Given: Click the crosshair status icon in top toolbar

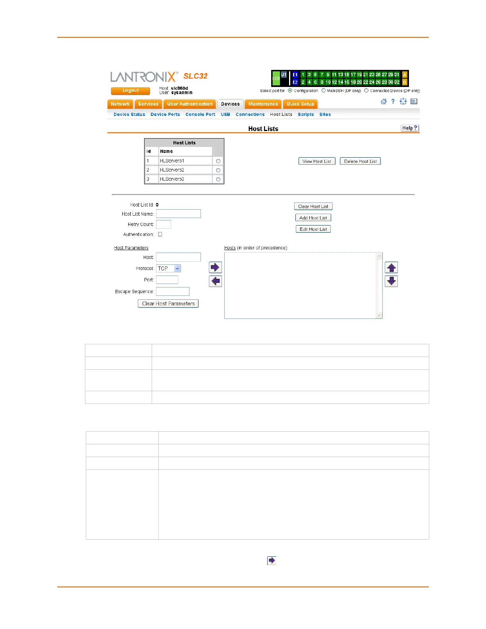Looking at the screenshot, I should [403, 102].
